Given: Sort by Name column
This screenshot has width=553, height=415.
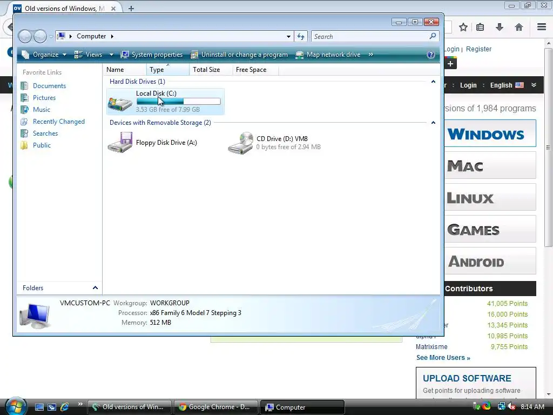Looking at the screenshot, I should [x=125, y=70].
